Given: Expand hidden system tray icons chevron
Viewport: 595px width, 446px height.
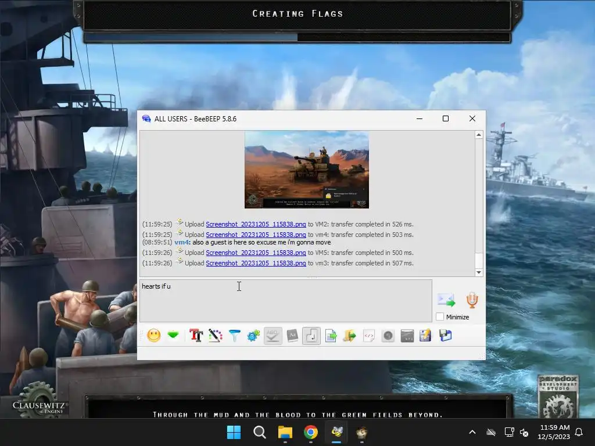Looking at the screenshot, I should [x=472, y=432].
